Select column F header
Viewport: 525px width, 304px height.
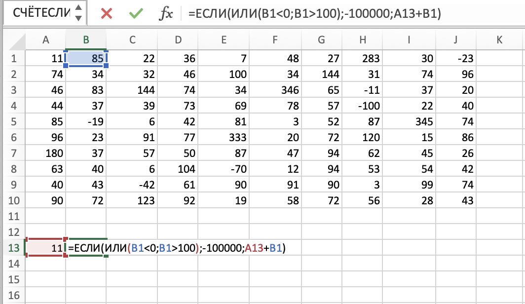[275, 40]
